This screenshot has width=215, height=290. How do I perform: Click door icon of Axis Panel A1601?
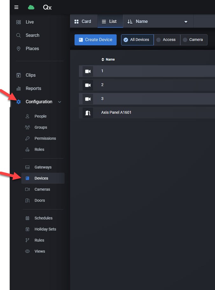(x=88, y=113)
